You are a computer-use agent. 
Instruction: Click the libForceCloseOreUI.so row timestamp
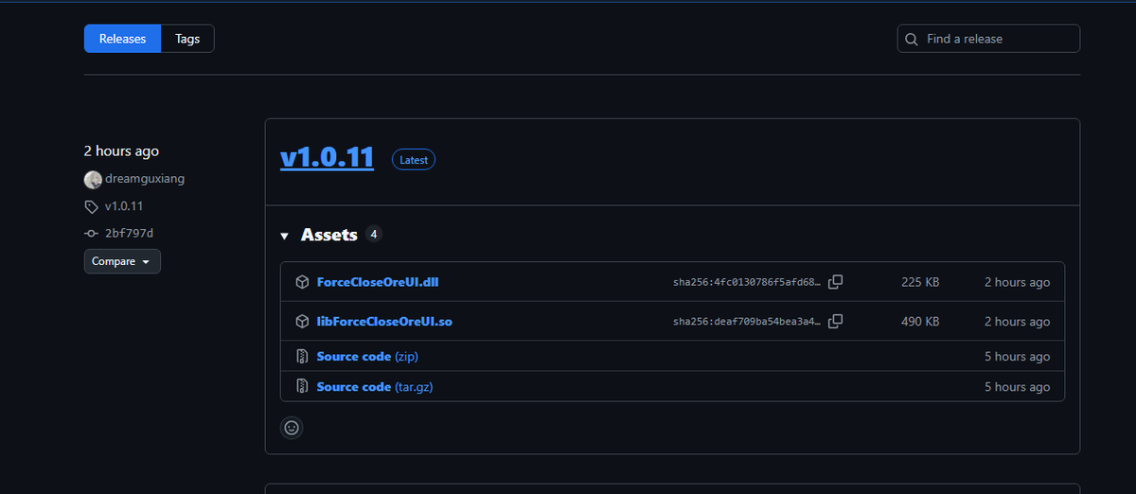tap(1017, 322)
